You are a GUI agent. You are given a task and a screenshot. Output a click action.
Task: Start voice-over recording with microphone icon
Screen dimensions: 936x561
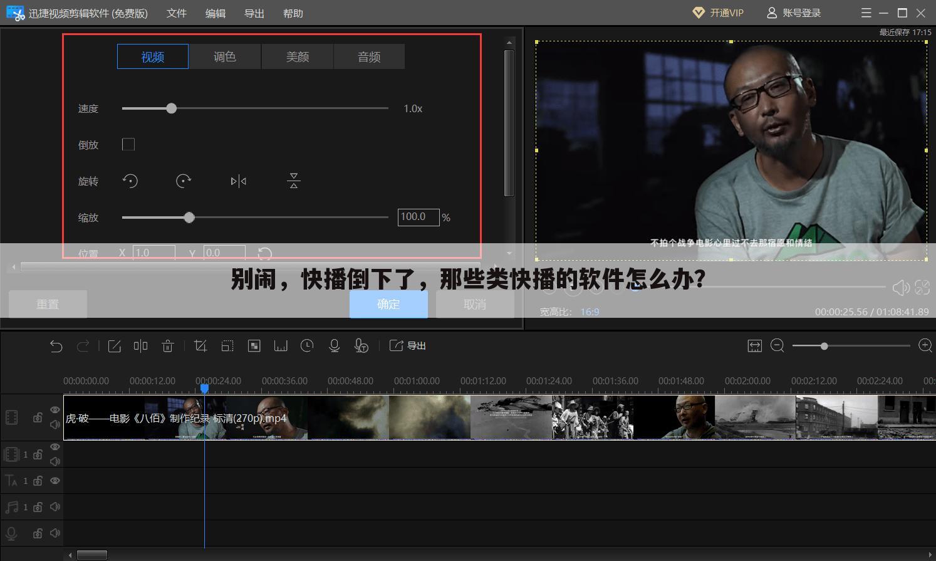[335, 346]
